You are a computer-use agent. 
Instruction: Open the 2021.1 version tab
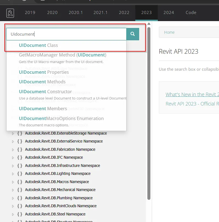tap(100, 13)
